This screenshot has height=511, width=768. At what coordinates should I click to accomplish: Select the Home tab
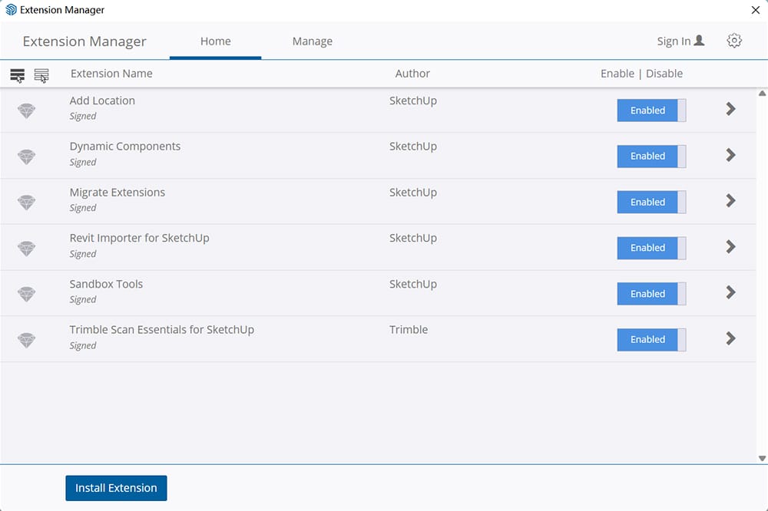tap(215, 41)
